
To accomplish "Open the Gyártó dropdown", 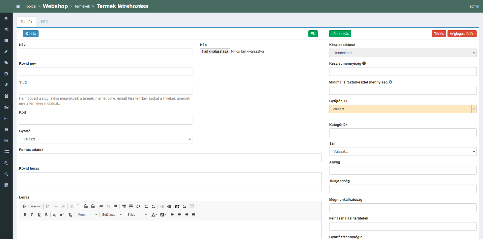I will click(x=105, y=139).
